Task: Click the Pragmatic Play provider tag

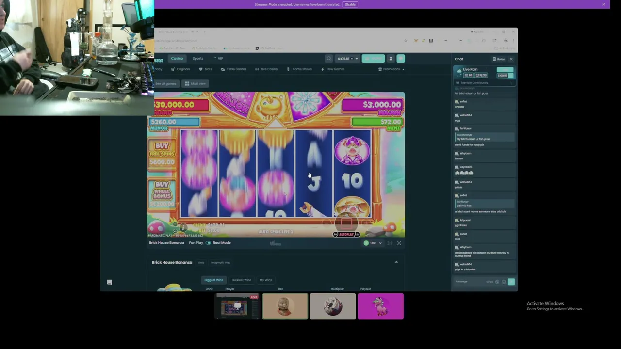Action: 220,263
